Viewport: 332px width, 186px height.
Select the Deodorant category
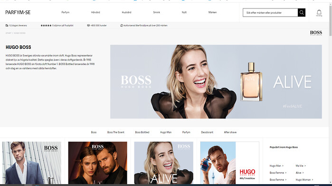(207, 132)
